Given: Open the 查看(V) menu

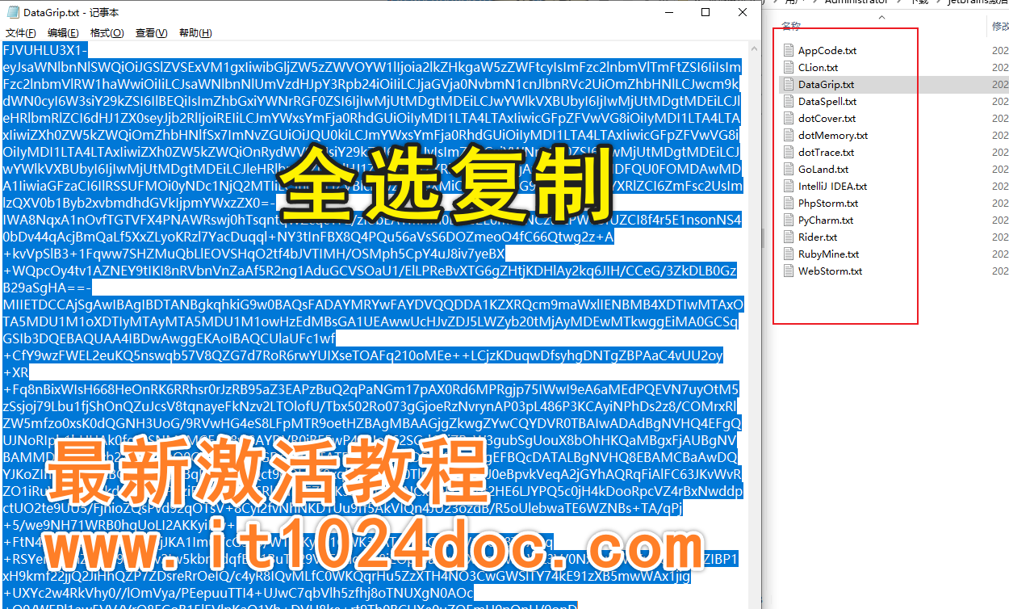Looking at the screenshot, I should (x=151, y=33).
